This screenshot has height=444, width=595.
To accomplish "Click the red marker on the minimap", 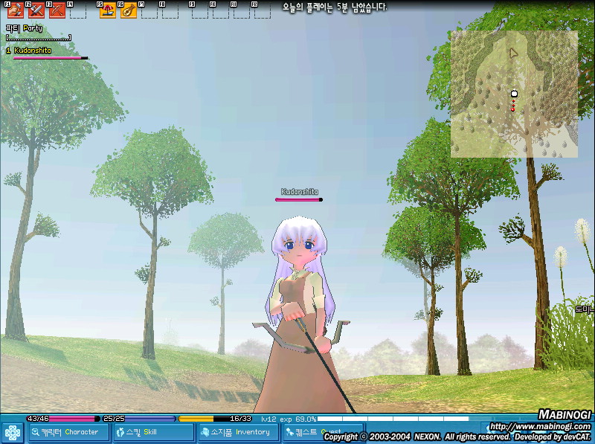I will (513, 109).
